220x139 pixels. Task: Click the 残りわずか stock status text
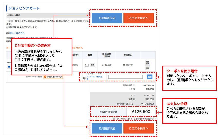[128, 65]
